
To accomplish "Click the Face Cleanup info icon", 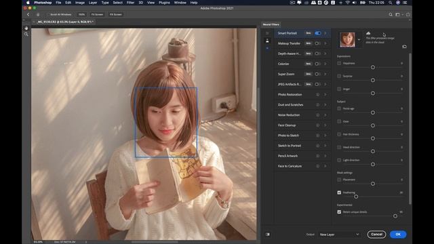I will pyautogui.click(x=317, y=125).
